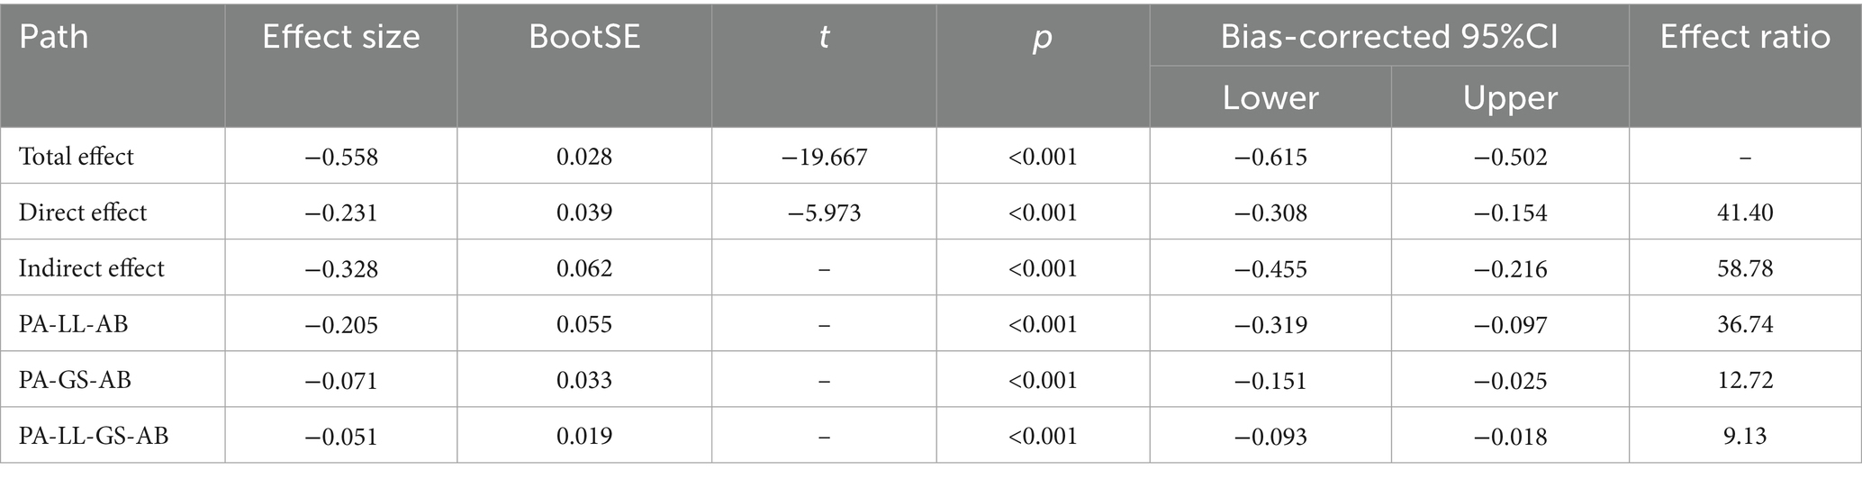Click the PA-GS-AB path cell
Screen dimensions: 1862x479
point(76,380)
